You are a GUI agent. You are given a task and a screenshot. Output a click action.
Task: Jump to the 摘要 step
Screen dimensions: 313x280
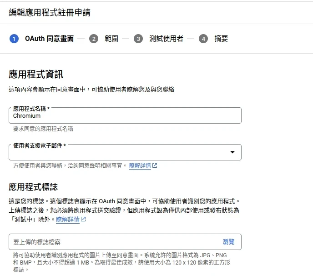(221, 39)
